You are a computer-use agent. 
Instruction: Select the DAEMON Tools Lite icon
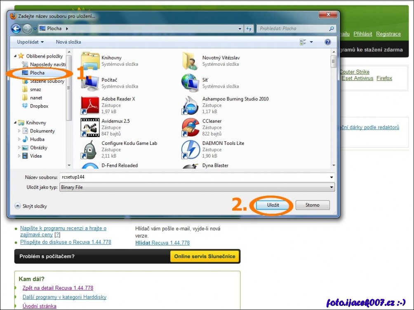coord(190,150)
